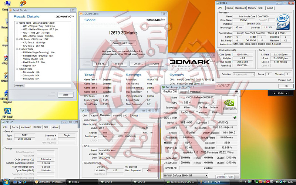Click the Intel Core 2 Duo logo
This screenshot has height=185, width=296.
(x=283, y=22)
